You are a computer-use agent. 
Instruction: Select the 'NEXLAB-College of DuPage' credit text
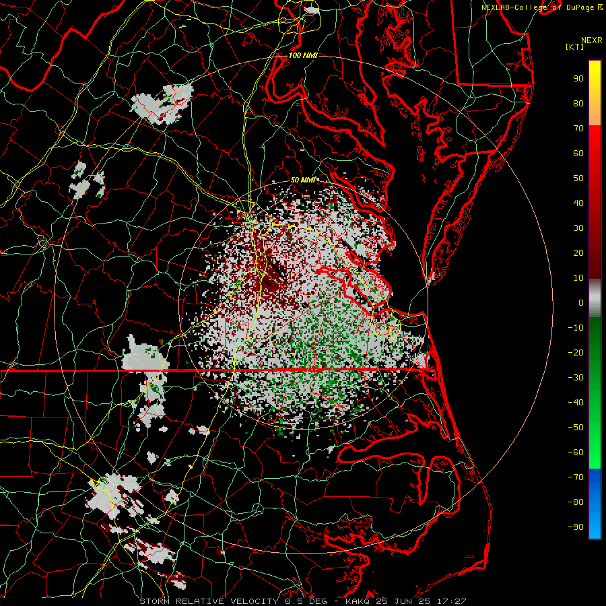click(539, 7)
